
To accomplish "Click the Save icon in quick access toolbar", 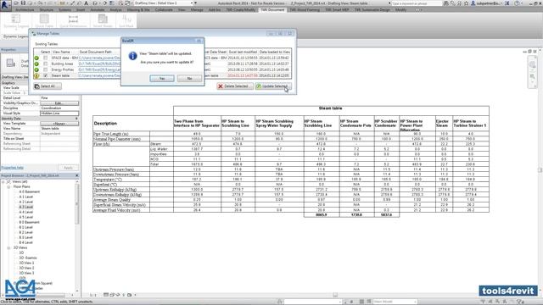I will 23,3.
